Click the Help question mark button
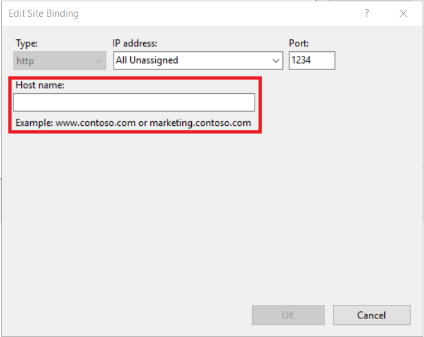This screenshot has height=337, width=424. 367,13
